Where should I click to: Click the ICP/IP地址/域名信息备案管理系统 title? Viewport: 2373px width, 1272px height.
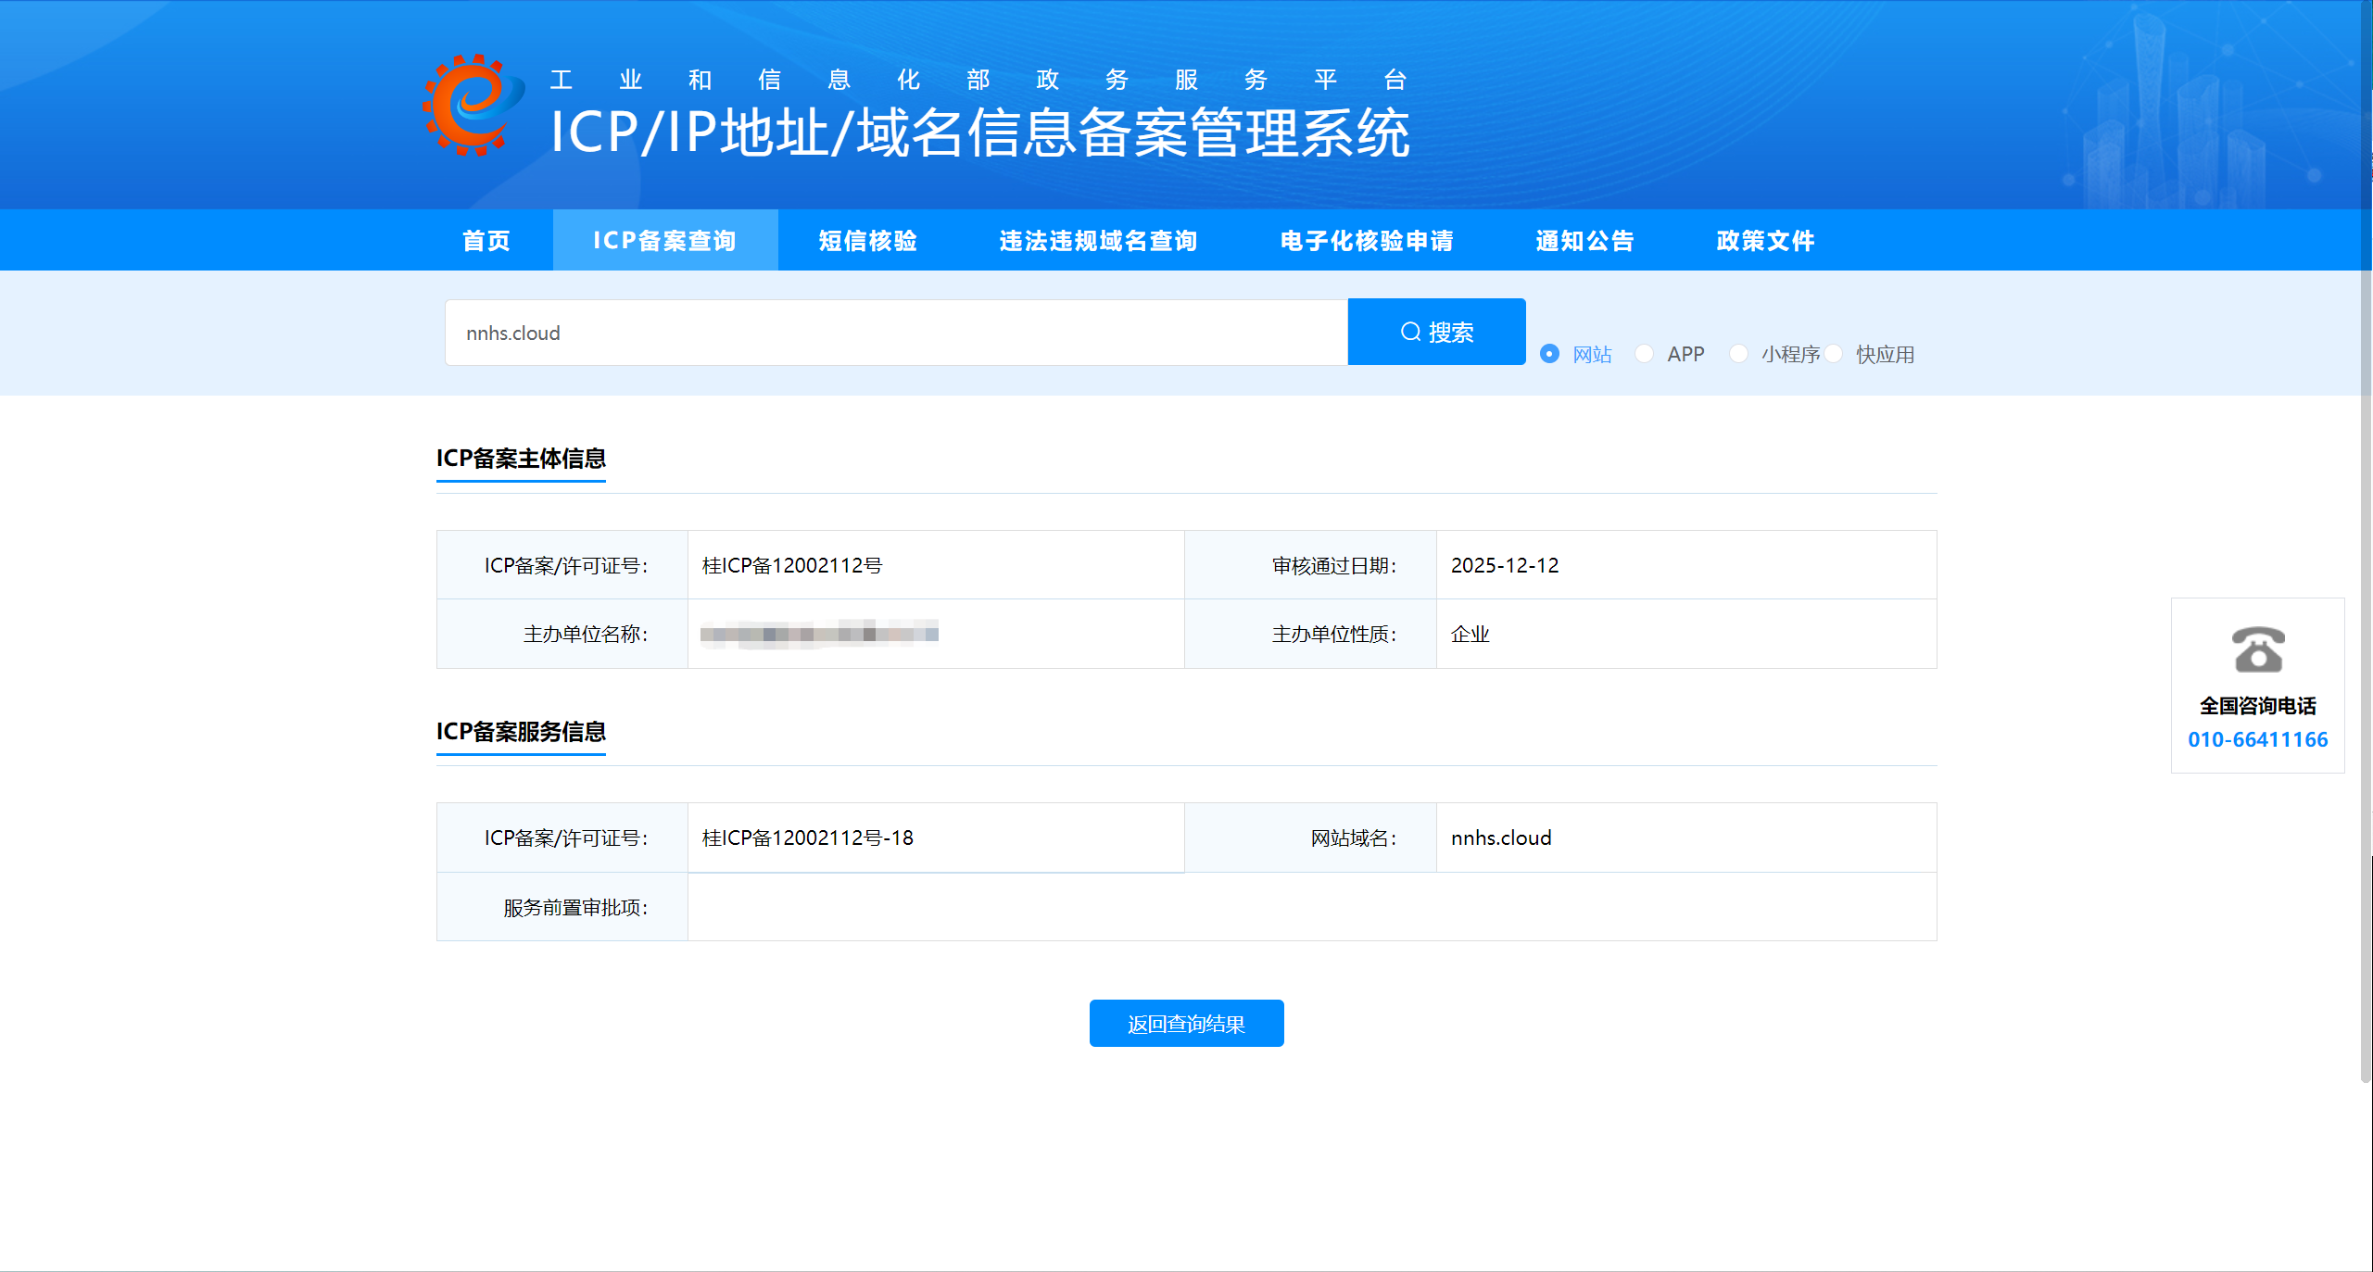(979, 132)
